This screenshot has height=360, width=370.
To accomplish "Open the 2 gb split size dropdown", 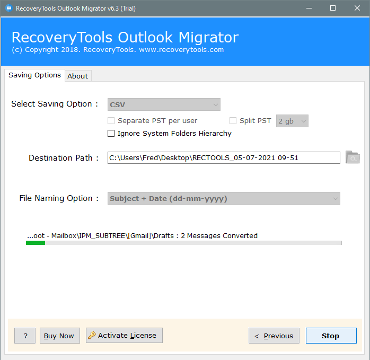I will [x=292, y=121].
